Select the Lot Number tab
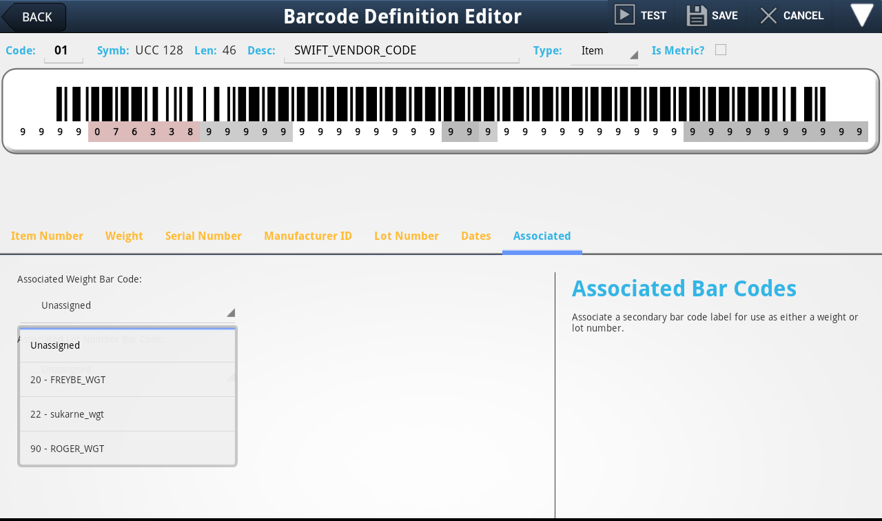Image resolution: width=882 pixels, height=521 pixels. click(x=407, y=236)
